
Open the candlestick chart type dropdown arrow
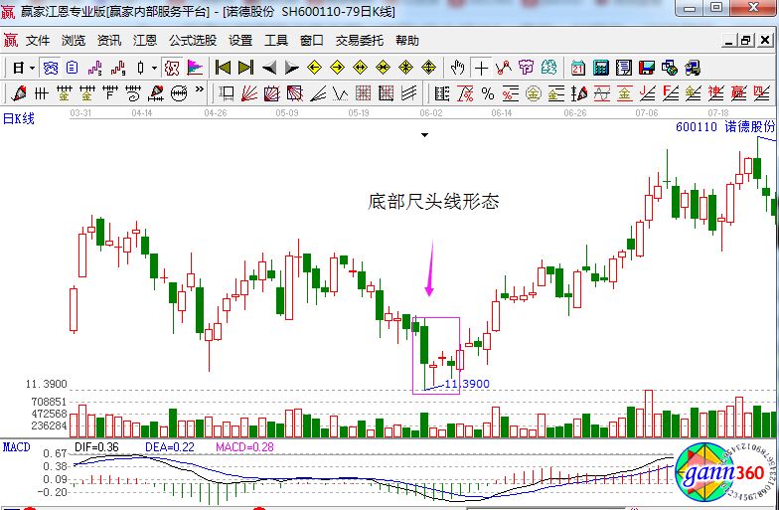(153, 68)
